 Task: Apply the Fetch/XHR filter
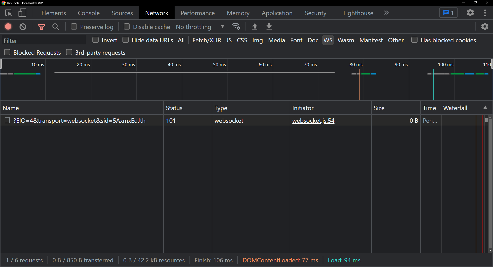click(206, 40)
